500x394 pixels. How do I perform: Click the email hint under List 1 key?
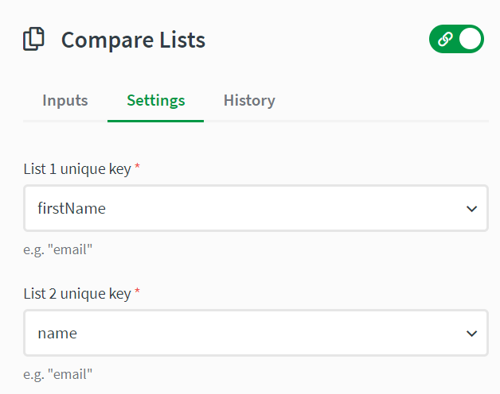[57, 249]
